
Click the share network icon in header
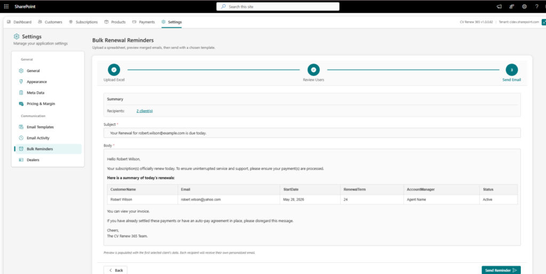tap(511, 6)
